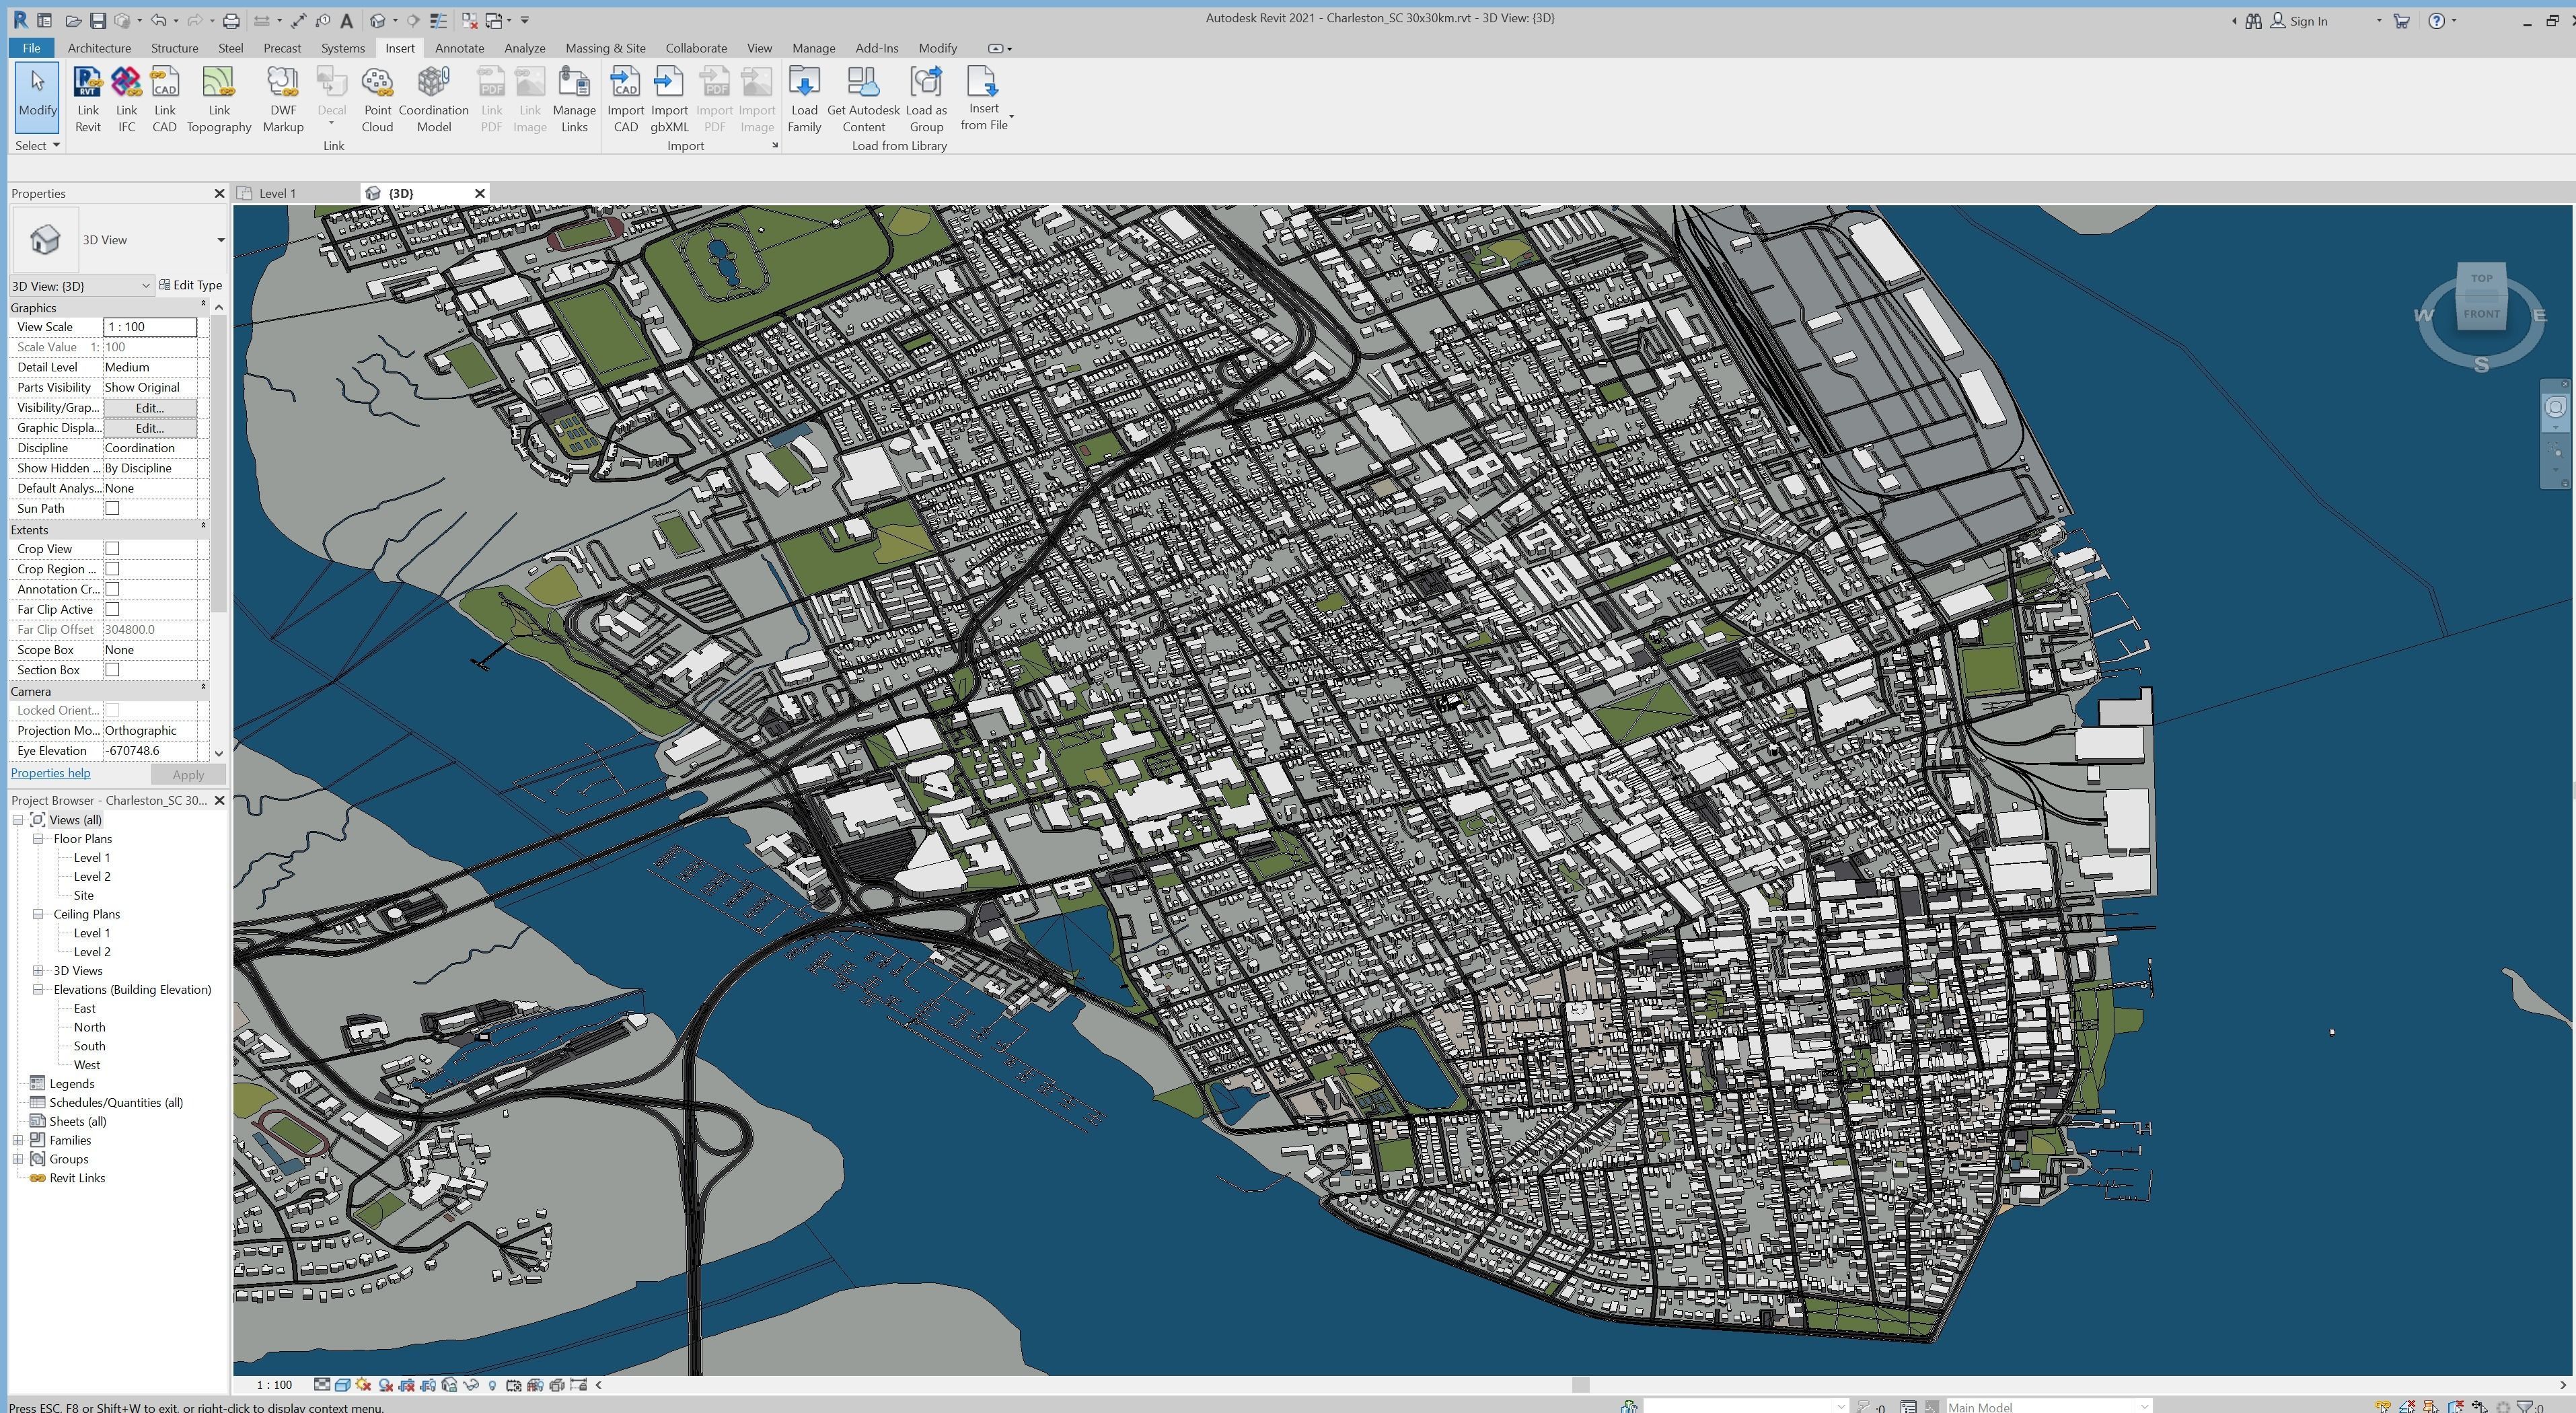Check the Crop View checkbox
This screenshot has width=2576, height=1413.
tap(112, 548)
